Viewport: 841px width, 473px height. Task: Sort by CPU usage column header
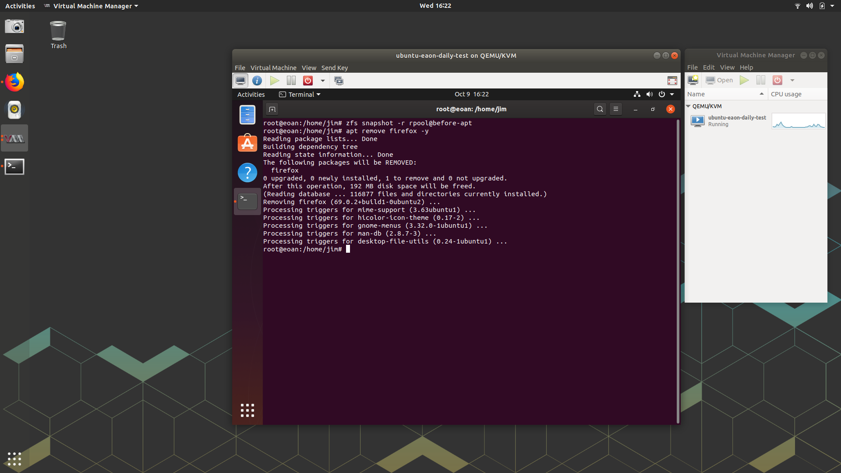pos(797,94)
